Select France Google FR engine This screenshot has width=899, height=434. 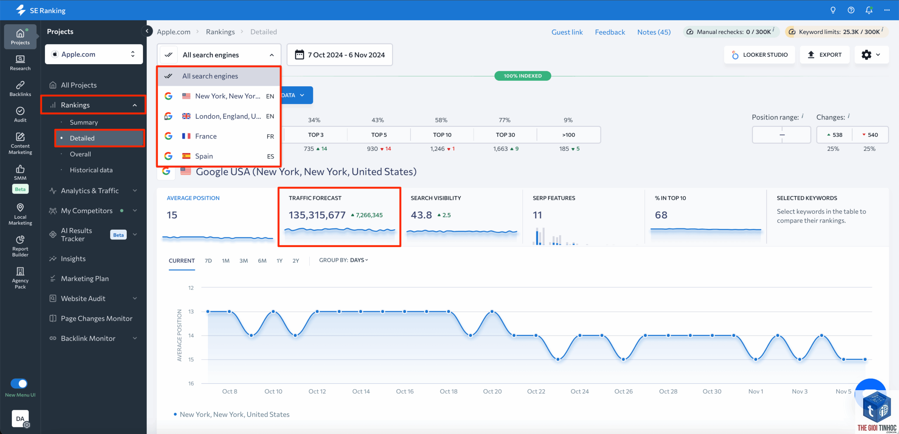(x=219, y=136)
